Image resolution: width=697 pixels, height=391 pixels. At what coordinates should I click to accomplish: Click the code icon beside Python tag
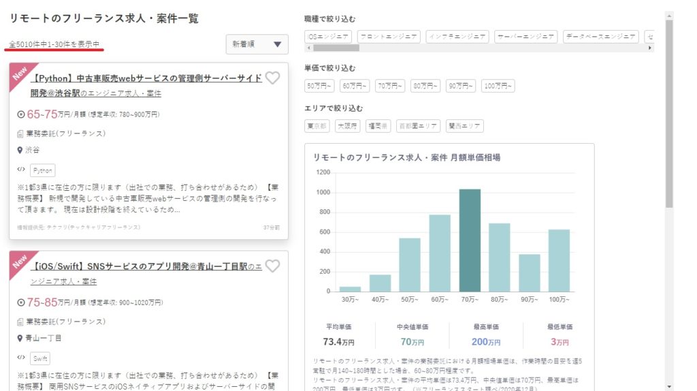pyautogui.click(x=20, y=170)
